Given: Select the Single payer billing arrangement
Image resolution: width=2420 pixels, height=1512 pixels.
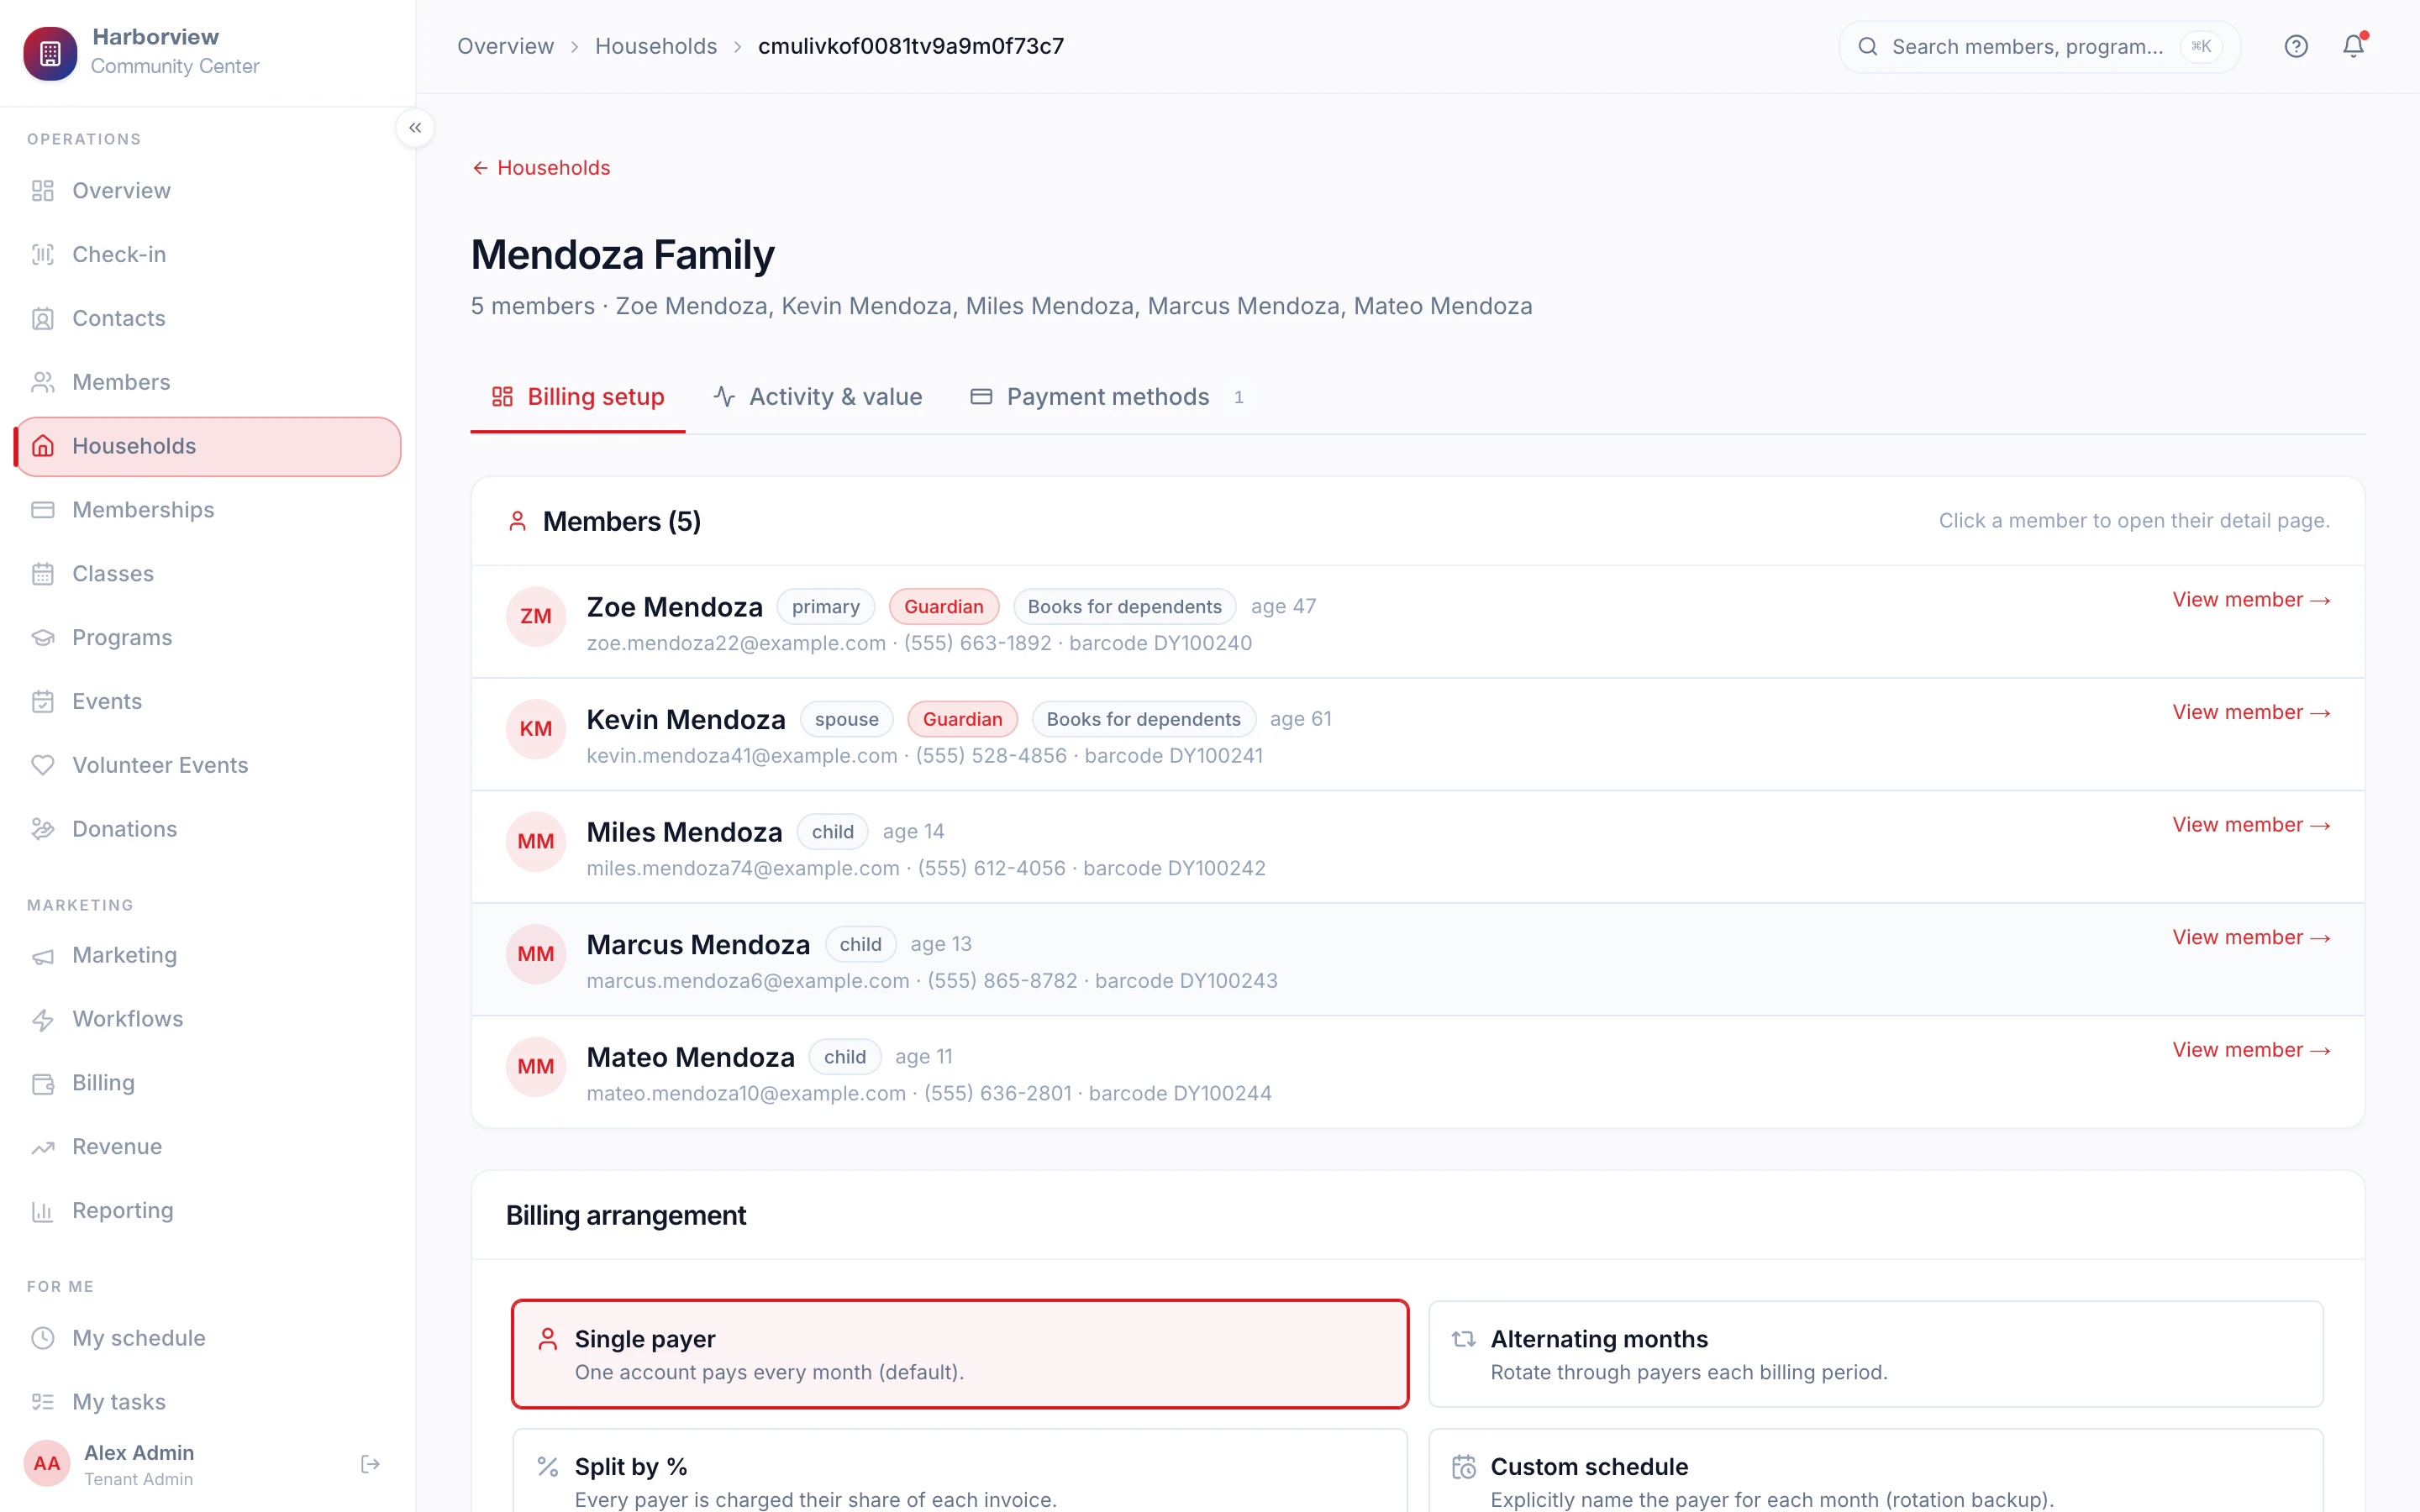Looking at the screenshot, I should pos(960,1354).
